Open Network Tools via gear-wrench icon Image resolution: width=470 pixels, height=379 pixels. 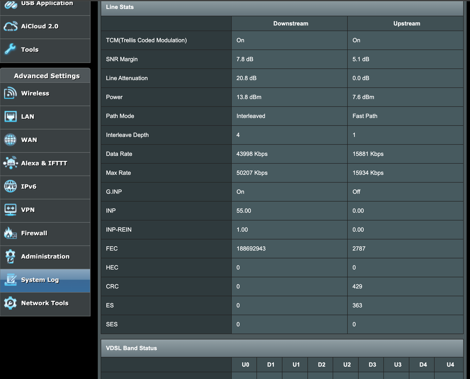pyautogui.click(x=10, y=303)
